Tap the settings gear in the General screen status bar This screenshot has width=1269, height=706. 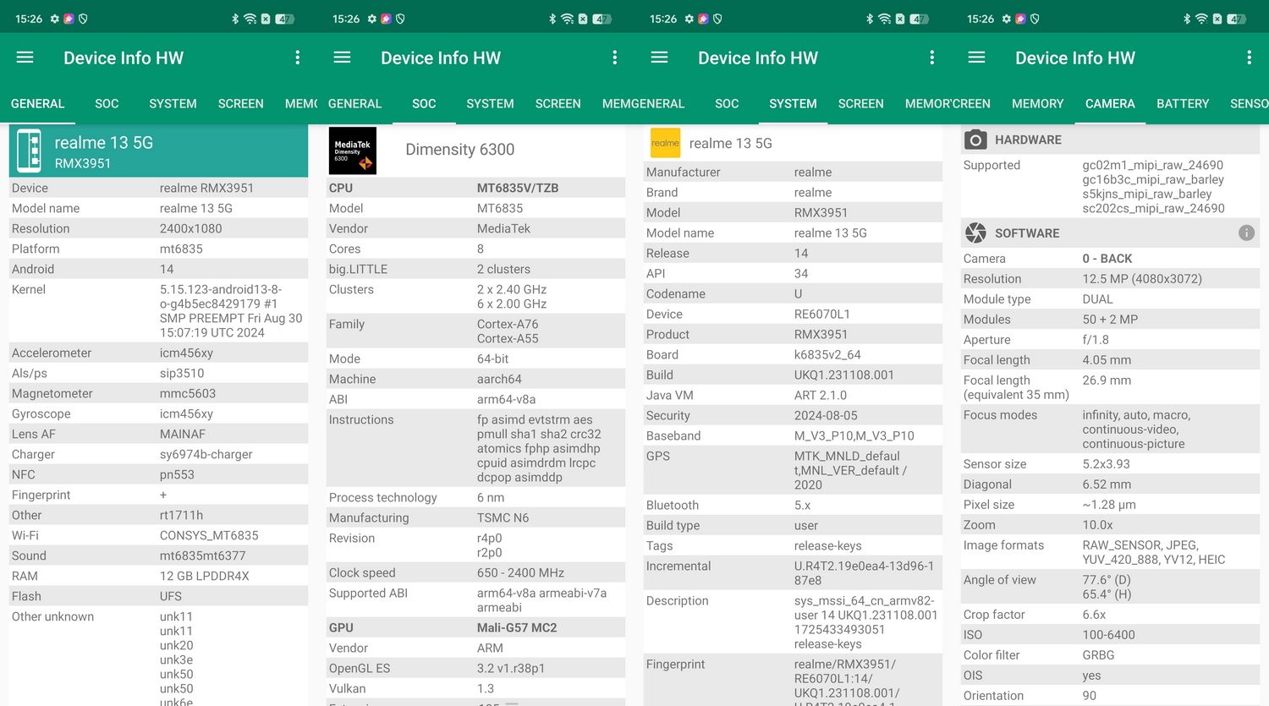pyautogui.click(x=55, y=19)
